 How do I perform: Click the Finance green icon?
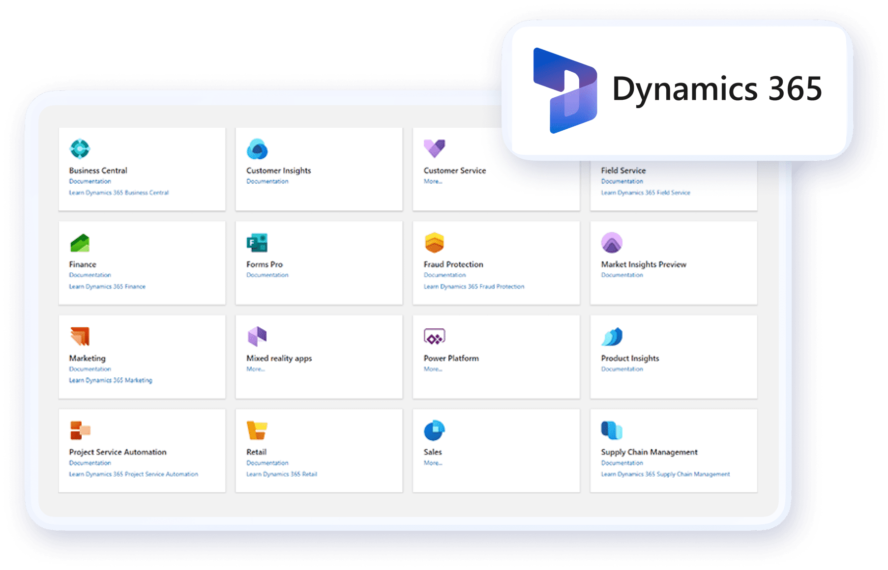pyautogui.click(x=80, y=243)
